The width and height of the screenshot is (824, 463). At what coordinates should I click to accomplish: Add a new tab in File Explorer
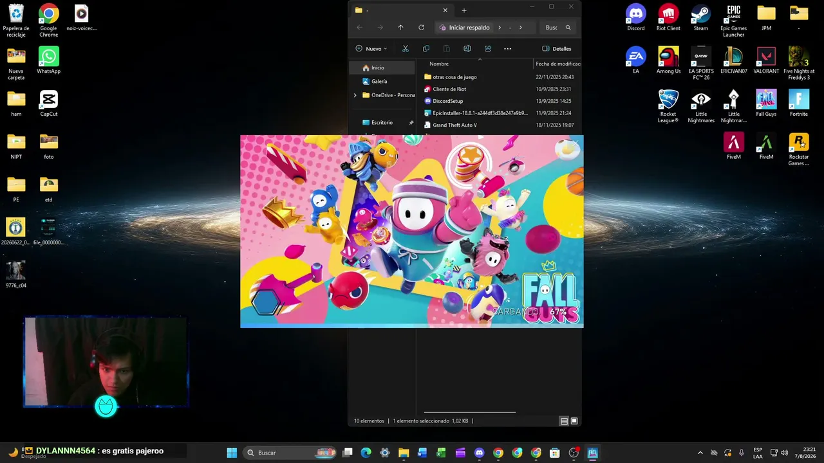(464, 10)
